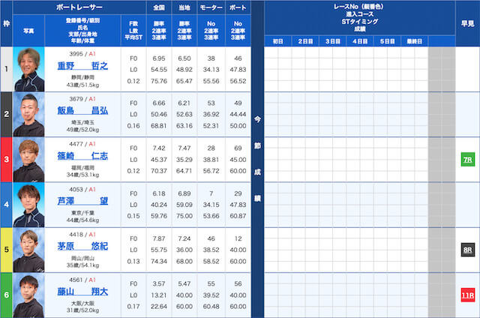This screenshot has width=480, height=318.
Task: Open racer 飯島 昌弘 profile link
Action: (x=82, y=110)
